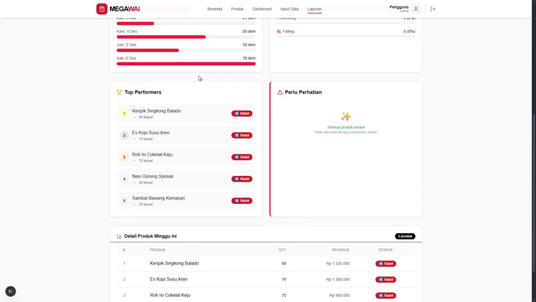Image resolution: width=536 pixels, height=302 pixels.
Task: Click the sparkle icon above Semua produk aman
Action: coord(346,116)
